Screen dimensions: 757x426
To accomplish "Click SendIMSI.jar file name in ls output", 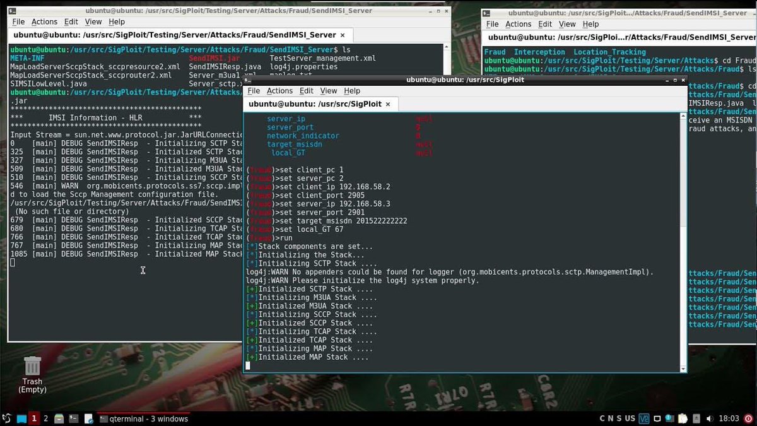I will [214, 58].
